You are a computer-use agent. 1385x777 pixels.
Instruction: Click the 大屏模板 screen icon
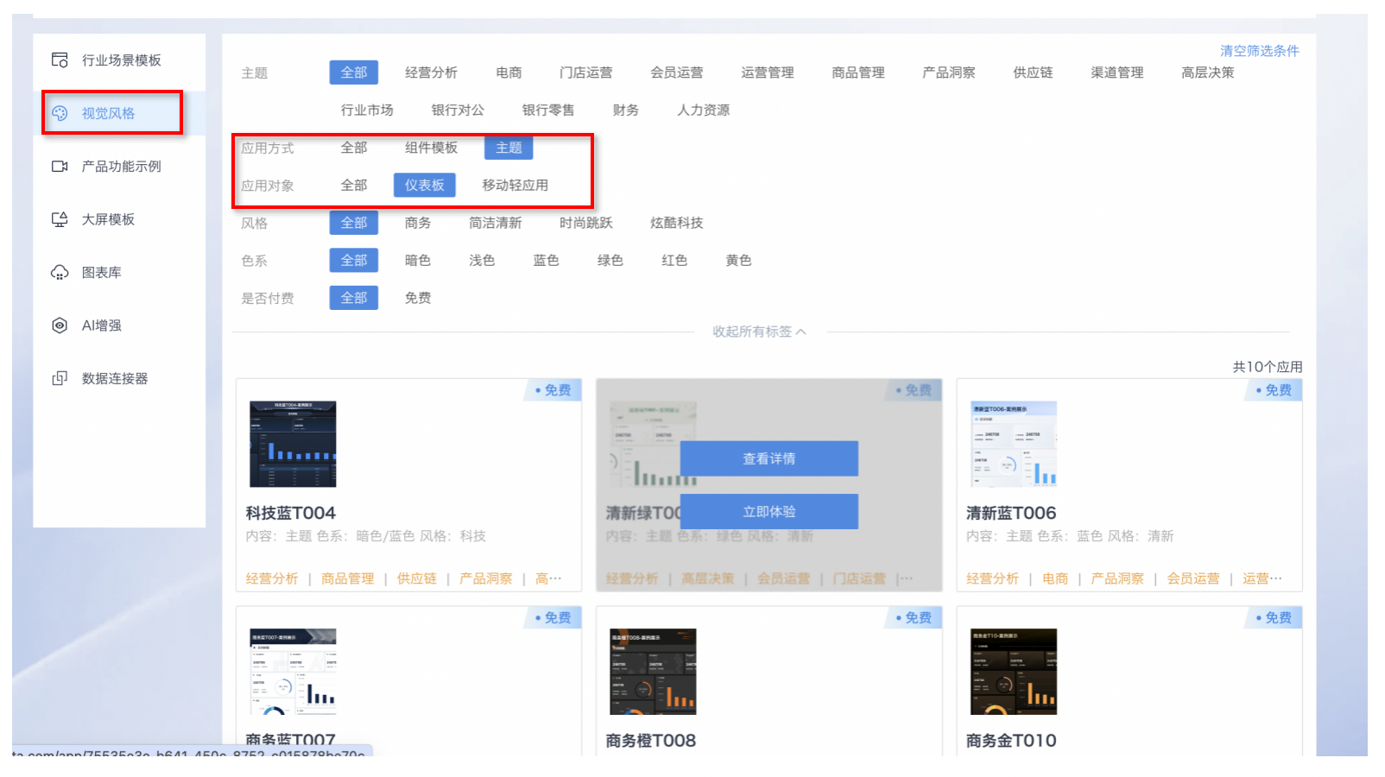coord(60,219)
